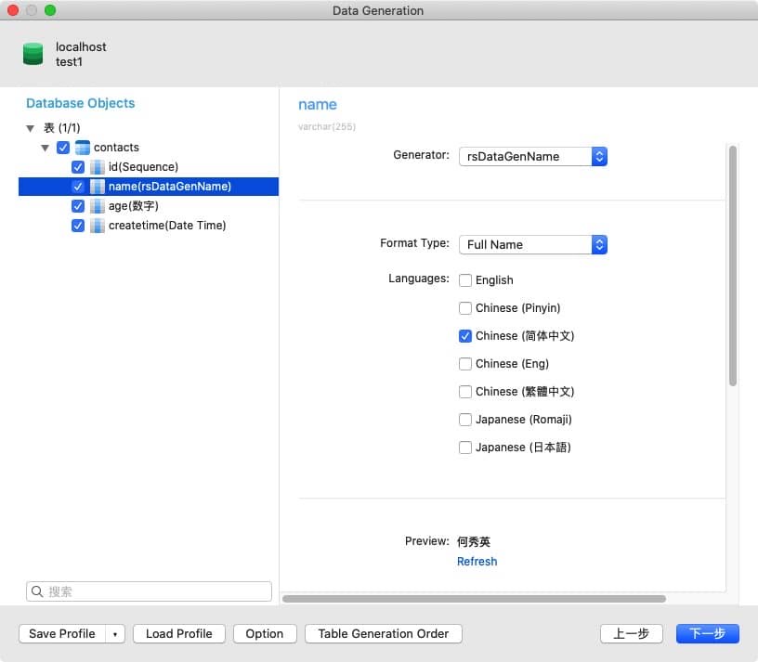The image size is (758, 662).
Task: Collapse the contacts table node
Action: pos(46,148)
